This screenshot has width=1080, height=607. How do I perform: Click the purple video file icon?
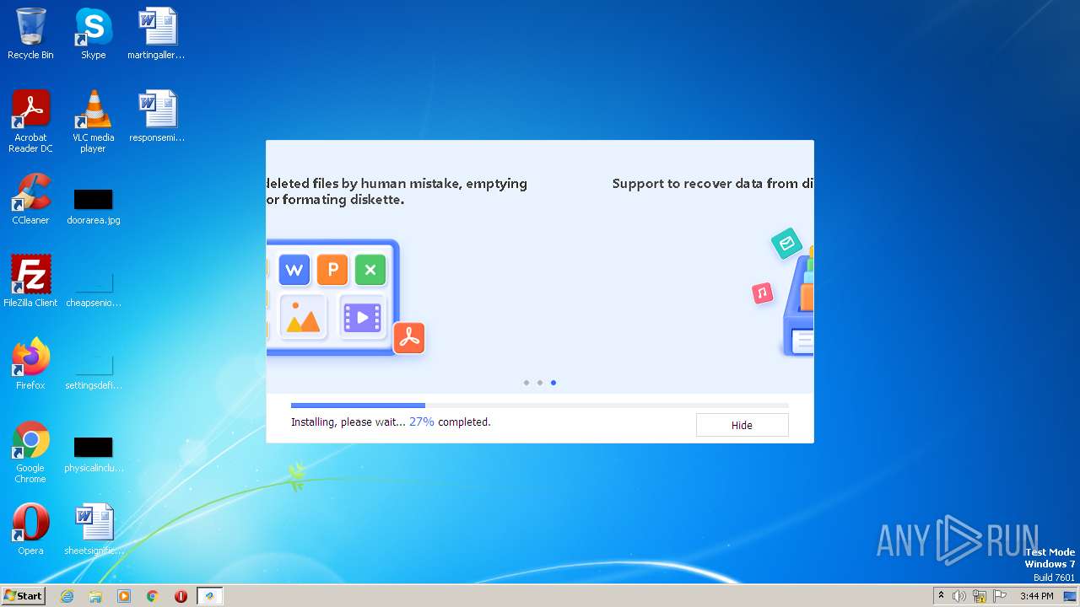tap(363, 317)
